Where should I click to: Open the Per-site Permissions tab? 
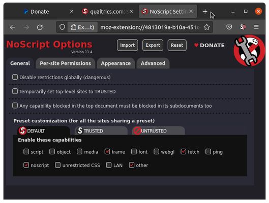[x=66, y=63]
